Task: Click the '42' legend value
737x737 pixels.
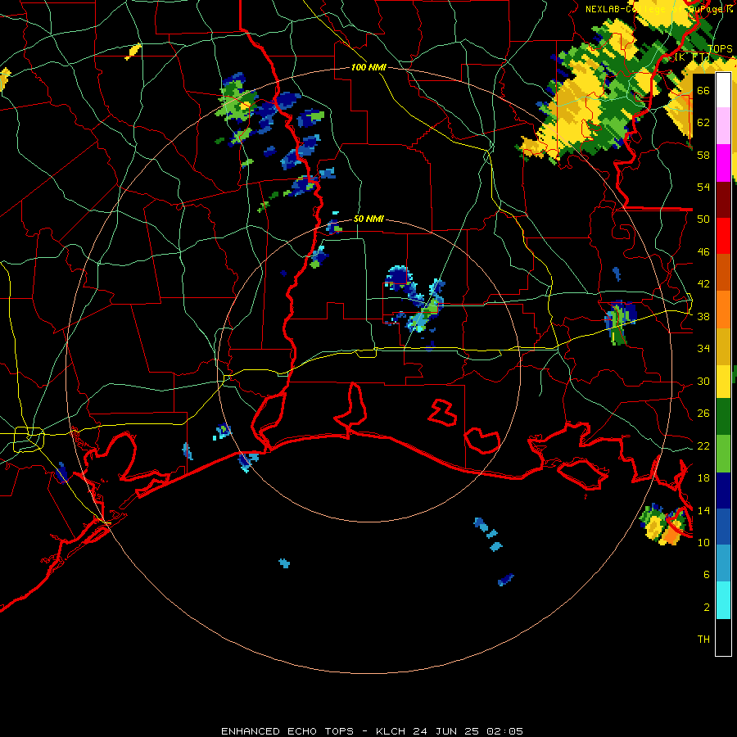Action: pos(703,284)
